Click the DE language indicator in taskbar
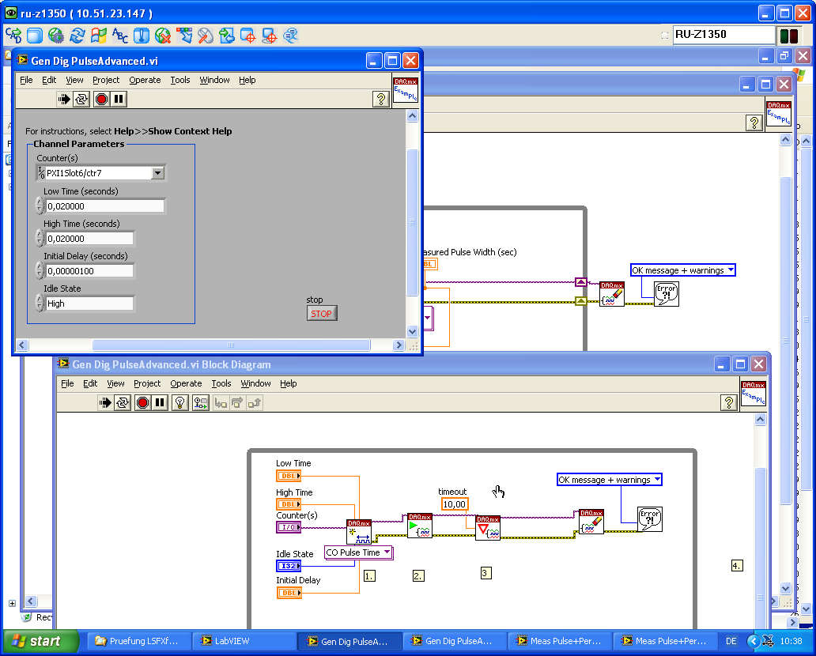The width and height of the screenshot is (816, 656). pyautogui.click(x=731, y=641)
